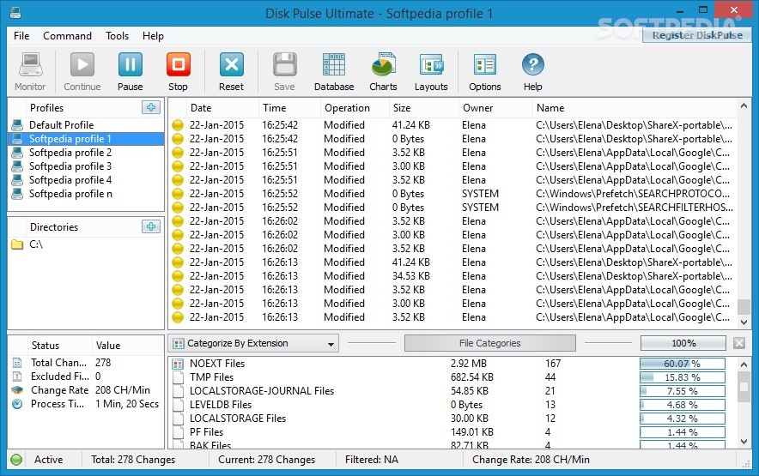Open the Database toolbar icon

(334, 65)
